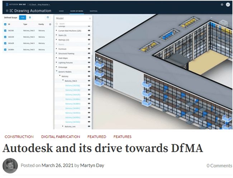
Task: Click the help icon in top bar
Action: pos(222,4)
